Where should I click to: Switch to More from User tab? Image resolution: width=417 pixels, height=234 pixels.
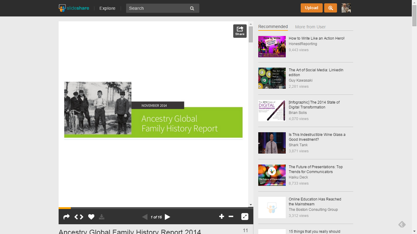click(x=310, y=27)
